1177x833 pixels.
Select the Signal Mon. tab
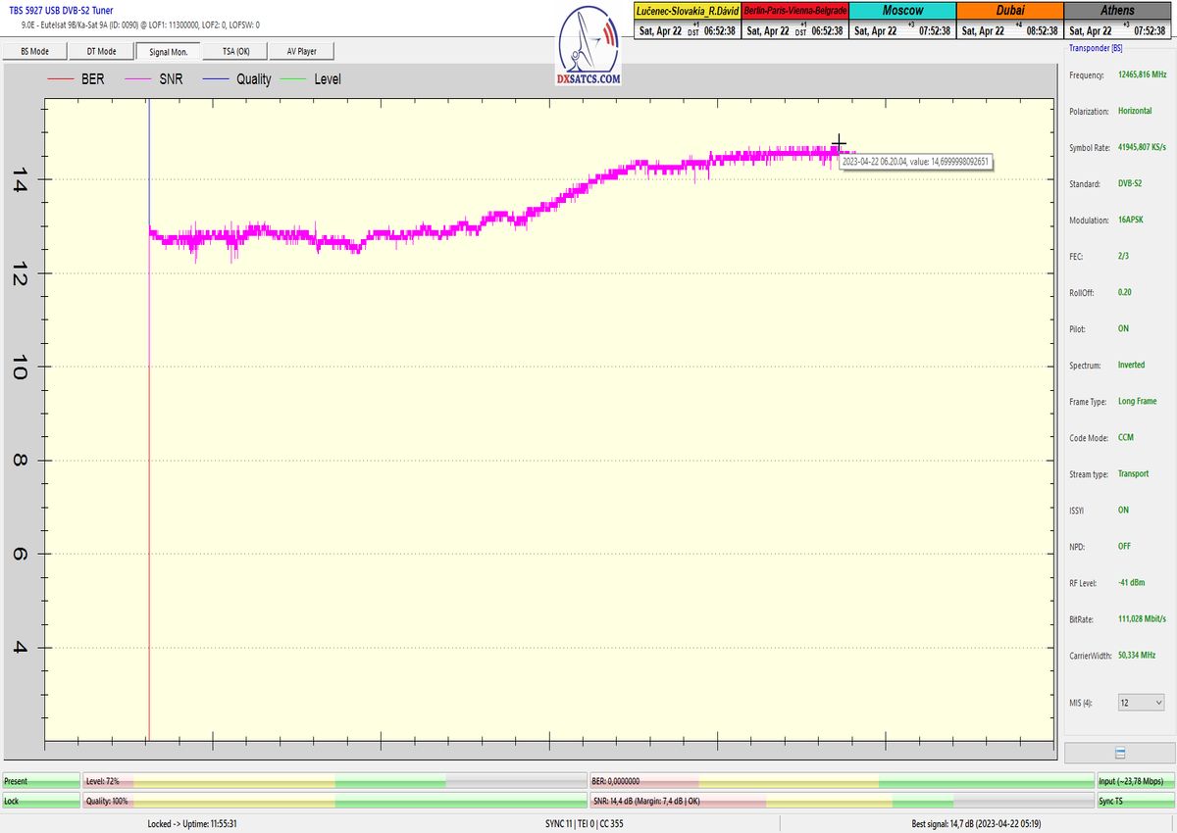[168, 51]
